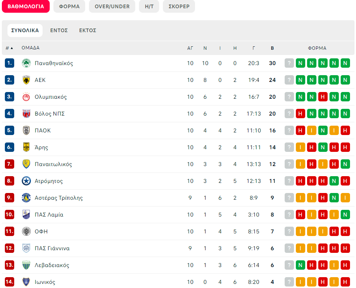
Task: Click the Άρης team crest icon
Action: click(x=27, y=147)
